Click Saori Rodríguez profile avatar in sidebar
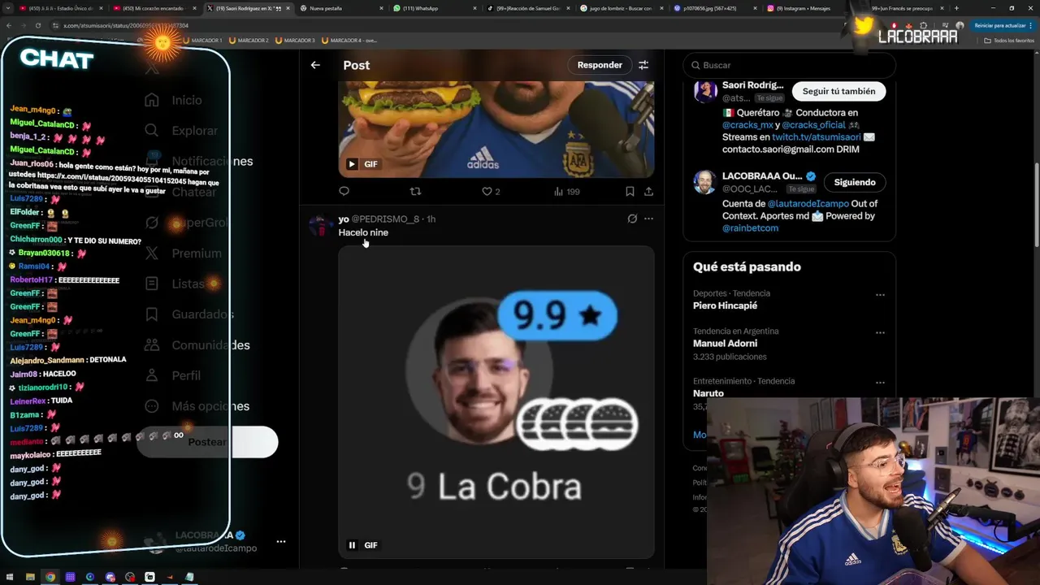1040x585 pixels. point(705,91)
